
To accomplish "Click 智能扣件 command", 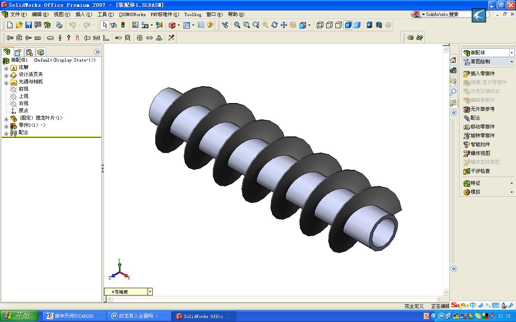I will click(477, 144).
